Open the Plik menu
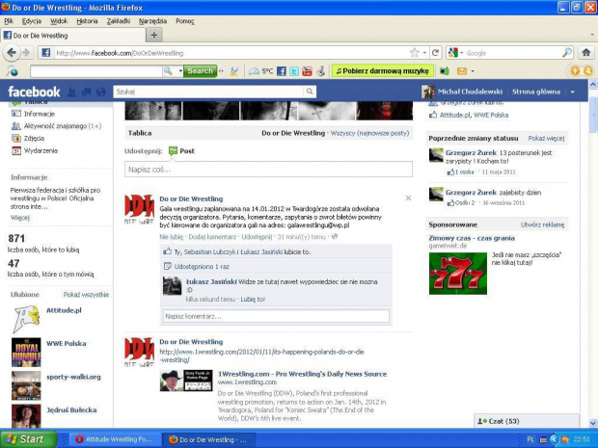The height and width of the screenshot is (448, 598). pyautogui.click(x=9, y=21)
